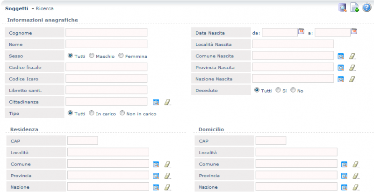This screenshot has width=374, height=192.
Task: Open the Cittadinanza lookup selector
Action: [x=156, y=102]
